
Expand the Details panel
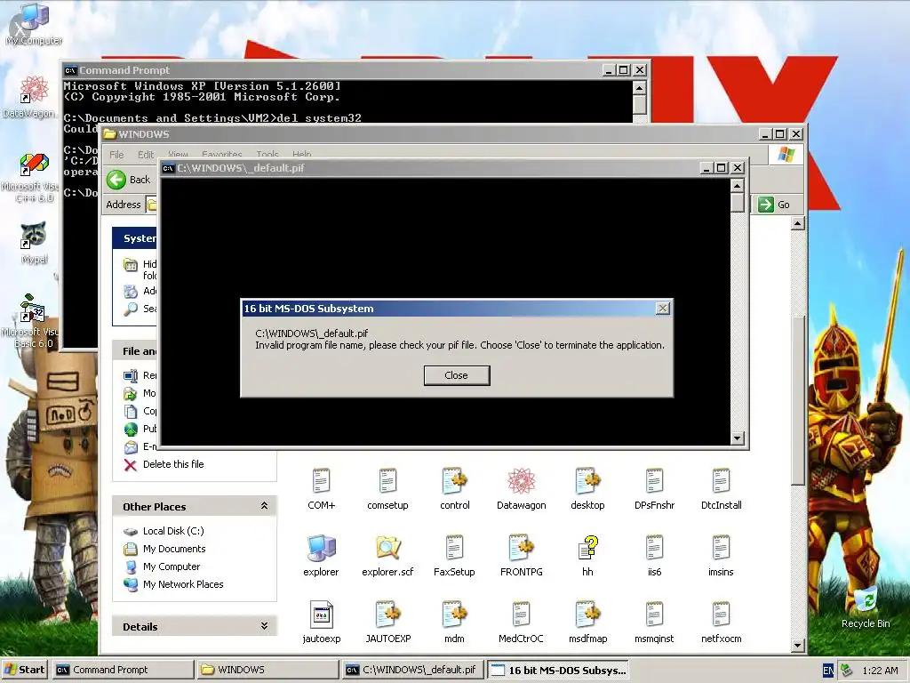(x=264, y=626)
